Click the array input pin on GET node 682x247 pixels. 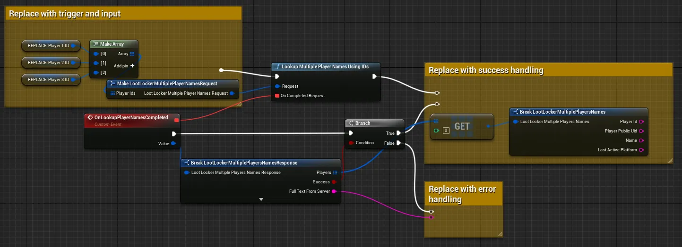pyautogui.click(x=436, y=121)
